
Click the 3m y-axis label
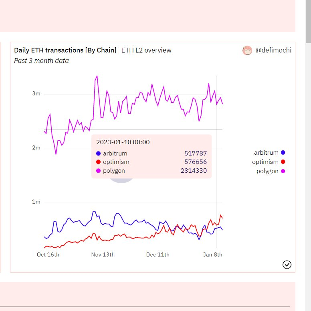36,93
